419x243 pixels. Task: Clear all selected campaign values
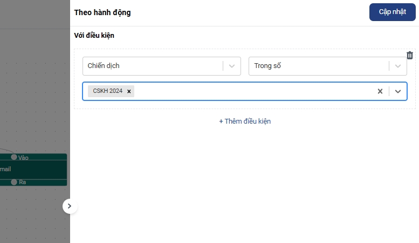click(380, 91)
